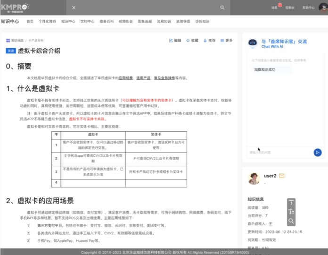Click the envelope icon next to user2
The height and width of the screenshot is (255, 328).
point(282,176)
